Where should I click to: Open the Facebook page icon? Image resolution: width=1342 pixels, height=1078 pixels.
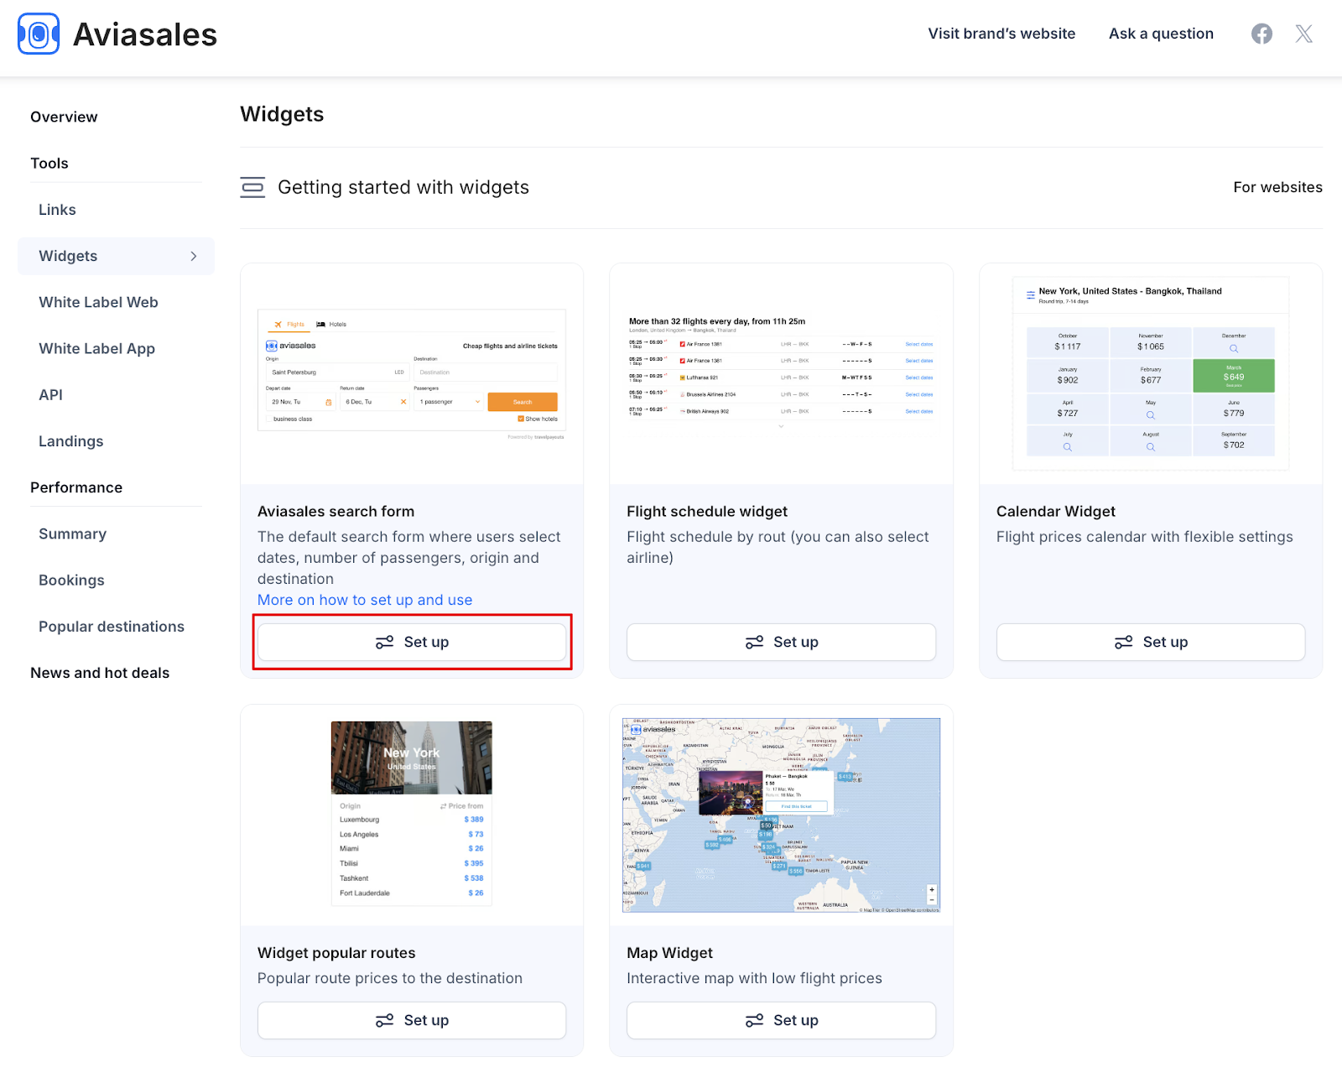click(x=1261, y=34)
